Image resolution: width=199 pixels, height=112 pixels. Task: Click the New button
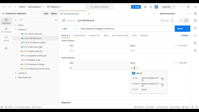point(46,14)
